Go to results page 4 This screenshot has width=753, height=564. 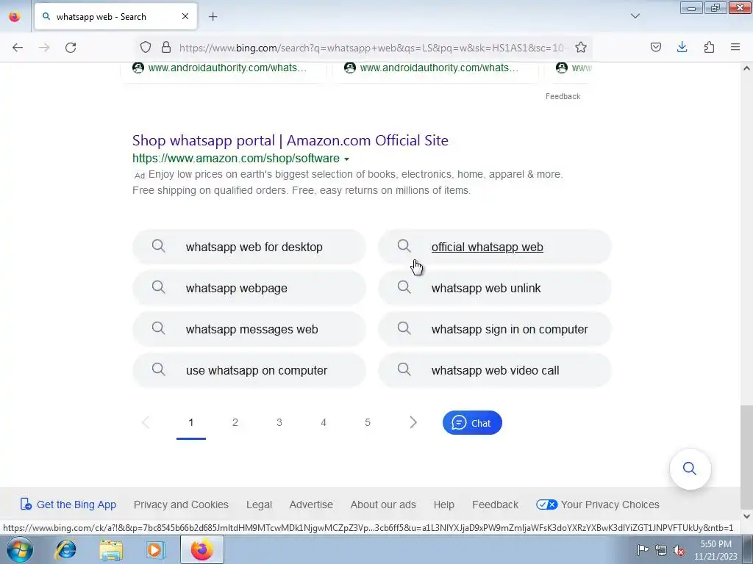click(x=324, y=422)
